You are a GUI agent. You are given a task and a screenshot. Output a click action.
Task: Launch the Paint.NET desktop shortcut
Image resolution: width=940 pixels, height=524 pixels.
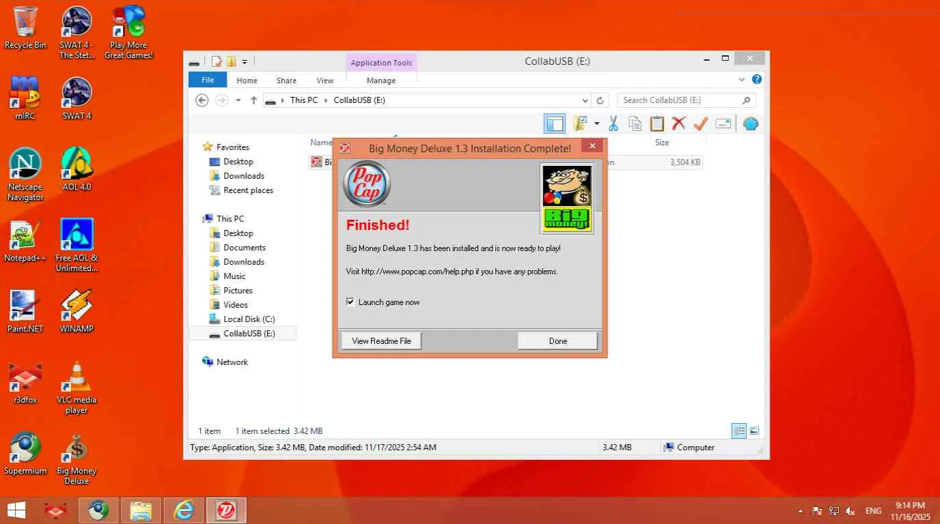click(x=25, y=311)
